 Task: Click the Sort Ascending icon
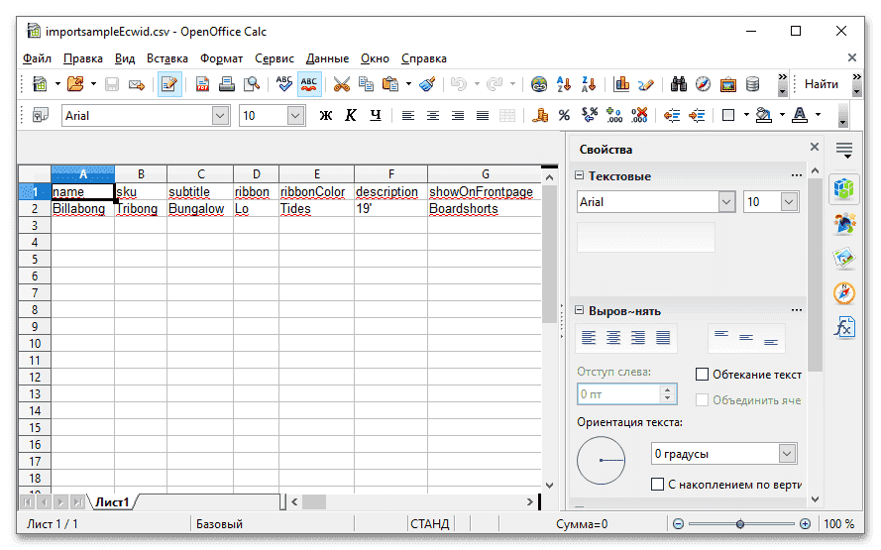point(564,84)
